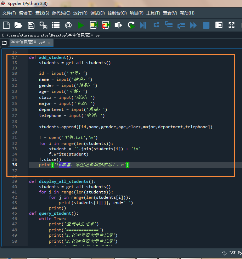This screenshot has width=242, height=259.
Task: Click debug Step return icon
Action: pos(181,26)
